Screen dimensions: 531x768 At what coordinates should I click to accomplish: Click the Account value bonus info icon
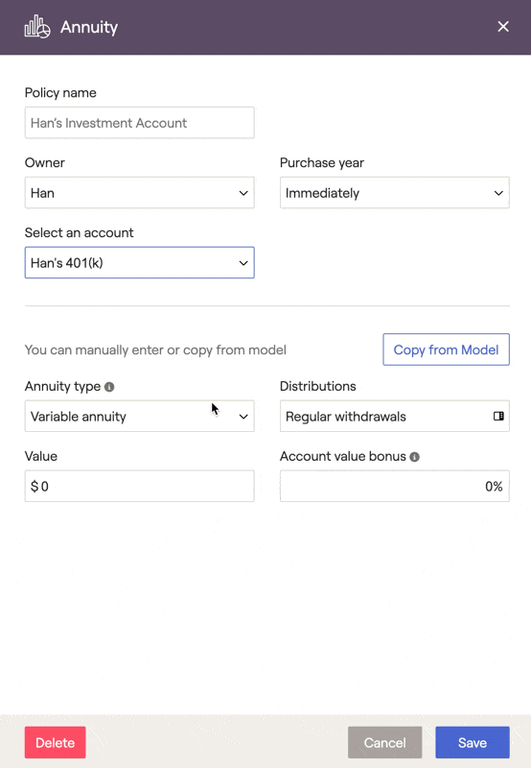click(415, 457)
